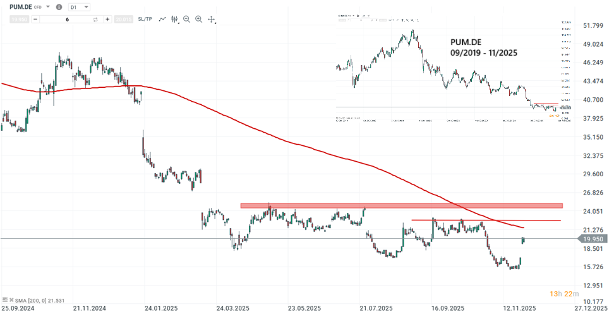Click the 20.015 buy price button
Image resolution: width=614 pixels, height=314 pixels.
click(x=124, y=20)
